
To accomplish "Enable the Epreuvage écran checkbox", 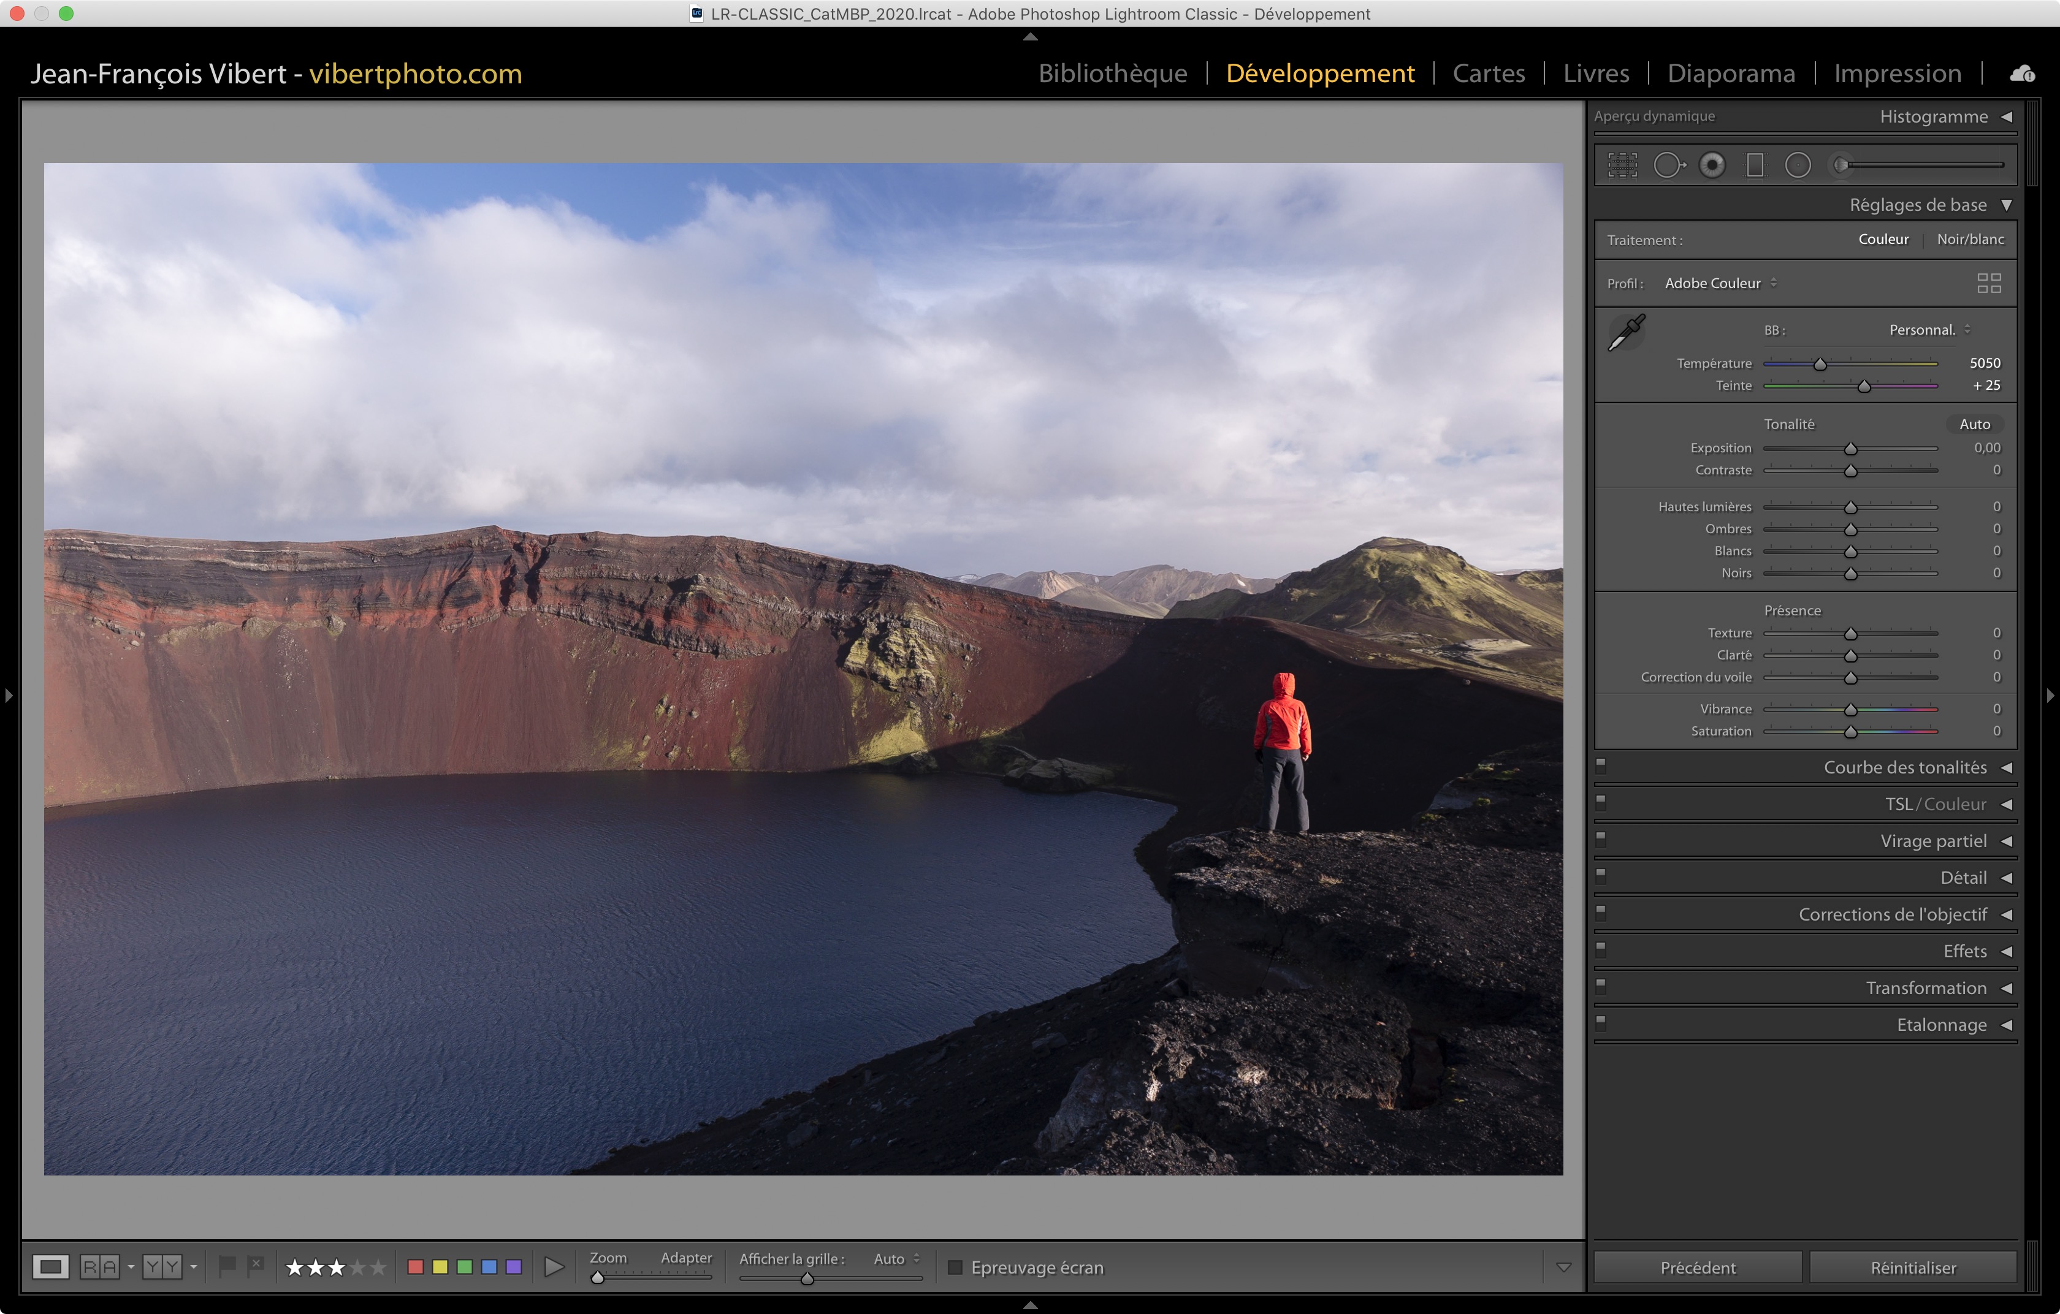I will click(x=956, y=1267).
